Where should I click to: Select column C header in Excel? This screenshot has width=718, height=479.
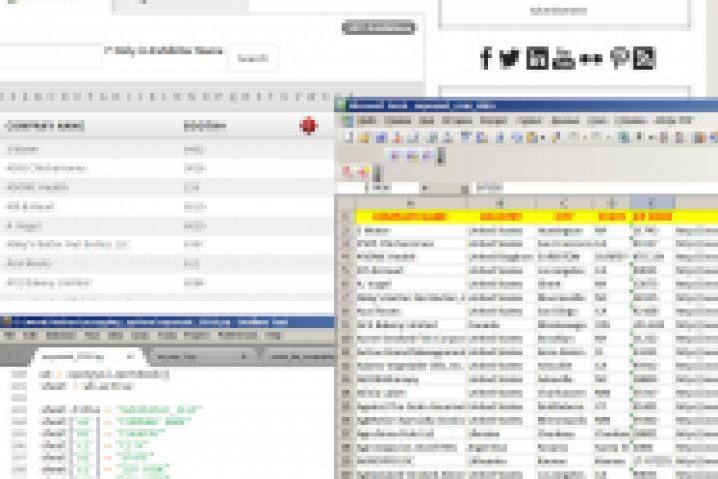[564, 203]
